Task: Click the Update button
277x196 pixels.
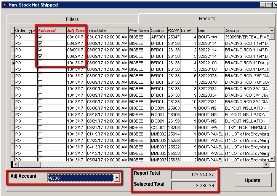Action: (253, 180)
